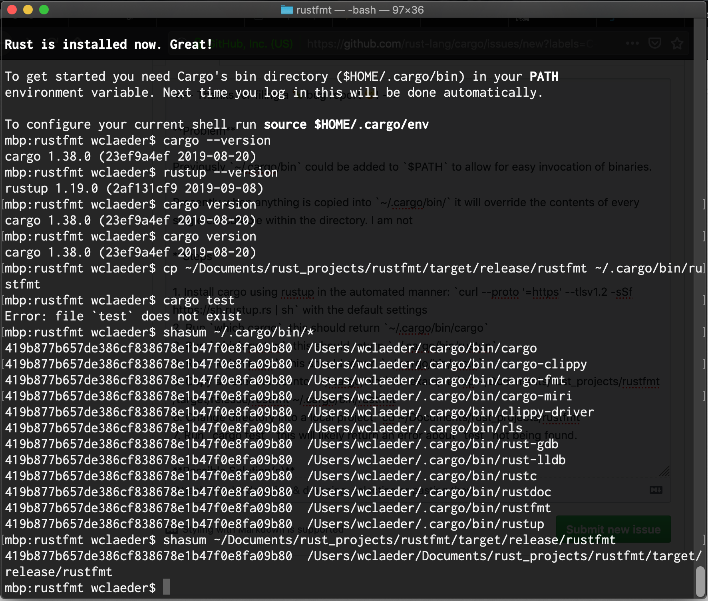
Task: Click path ending in clippy-driver
Action: point(451,412)
